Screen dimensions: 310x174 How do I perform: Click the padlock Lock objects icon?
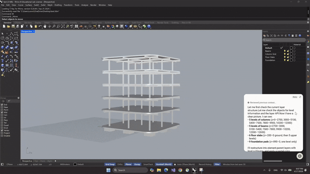coord(103,26)
